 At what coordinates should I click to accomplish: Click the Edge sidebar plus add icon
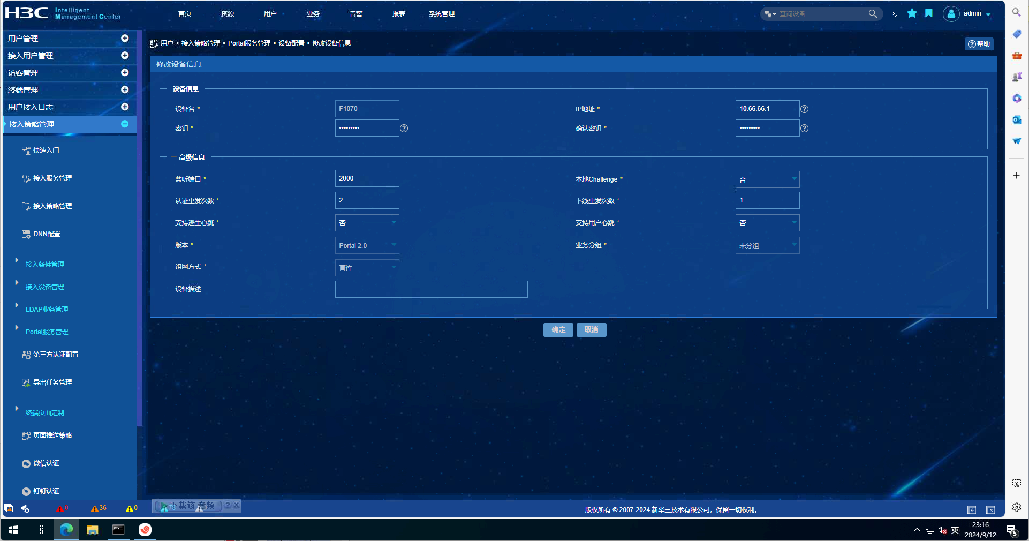(1017, 176)
